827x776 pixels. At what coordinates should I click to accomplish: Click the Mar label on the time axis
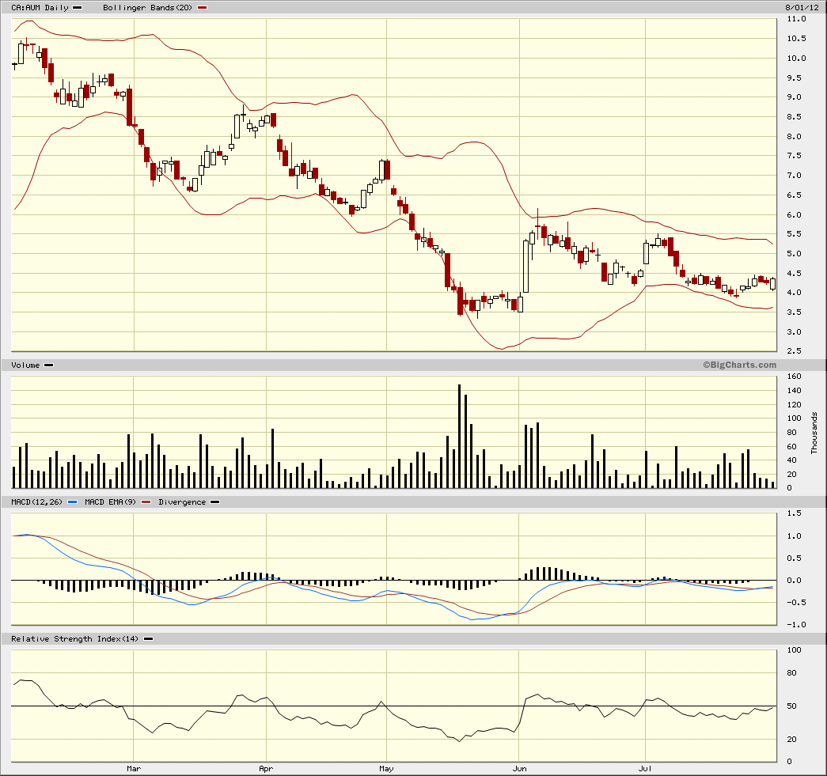coord(134,769)
